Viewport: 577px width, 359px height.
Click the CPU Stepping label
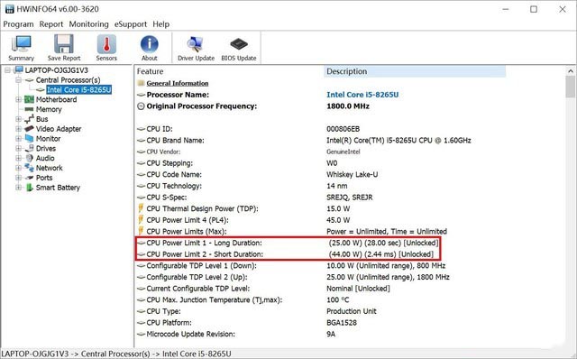point(169,163)
